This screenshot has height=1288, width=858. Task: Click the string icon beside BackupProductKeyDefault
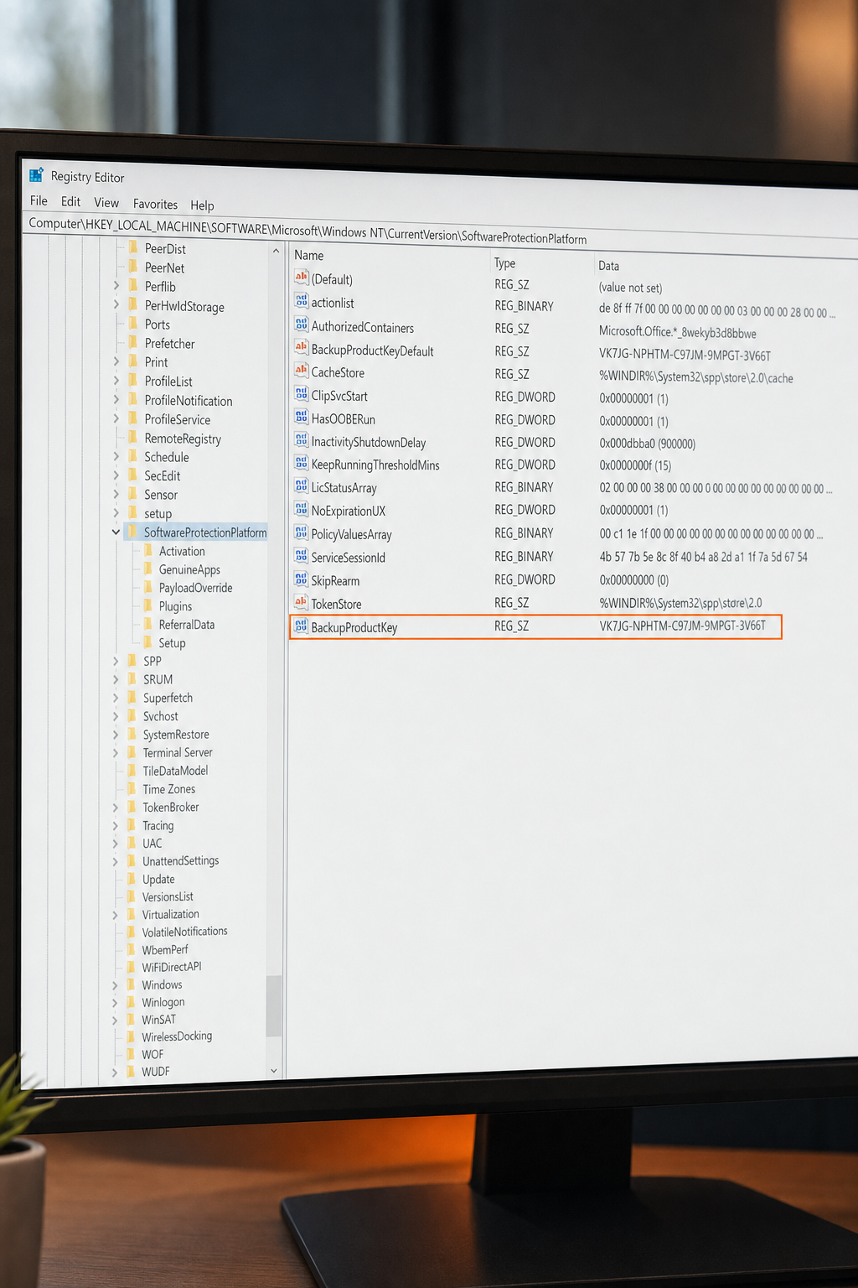(302, 347)
